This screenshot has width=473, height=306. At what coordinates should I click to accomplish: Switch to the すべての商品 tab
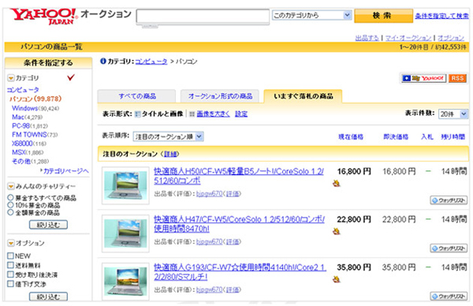tap(136, 96)
